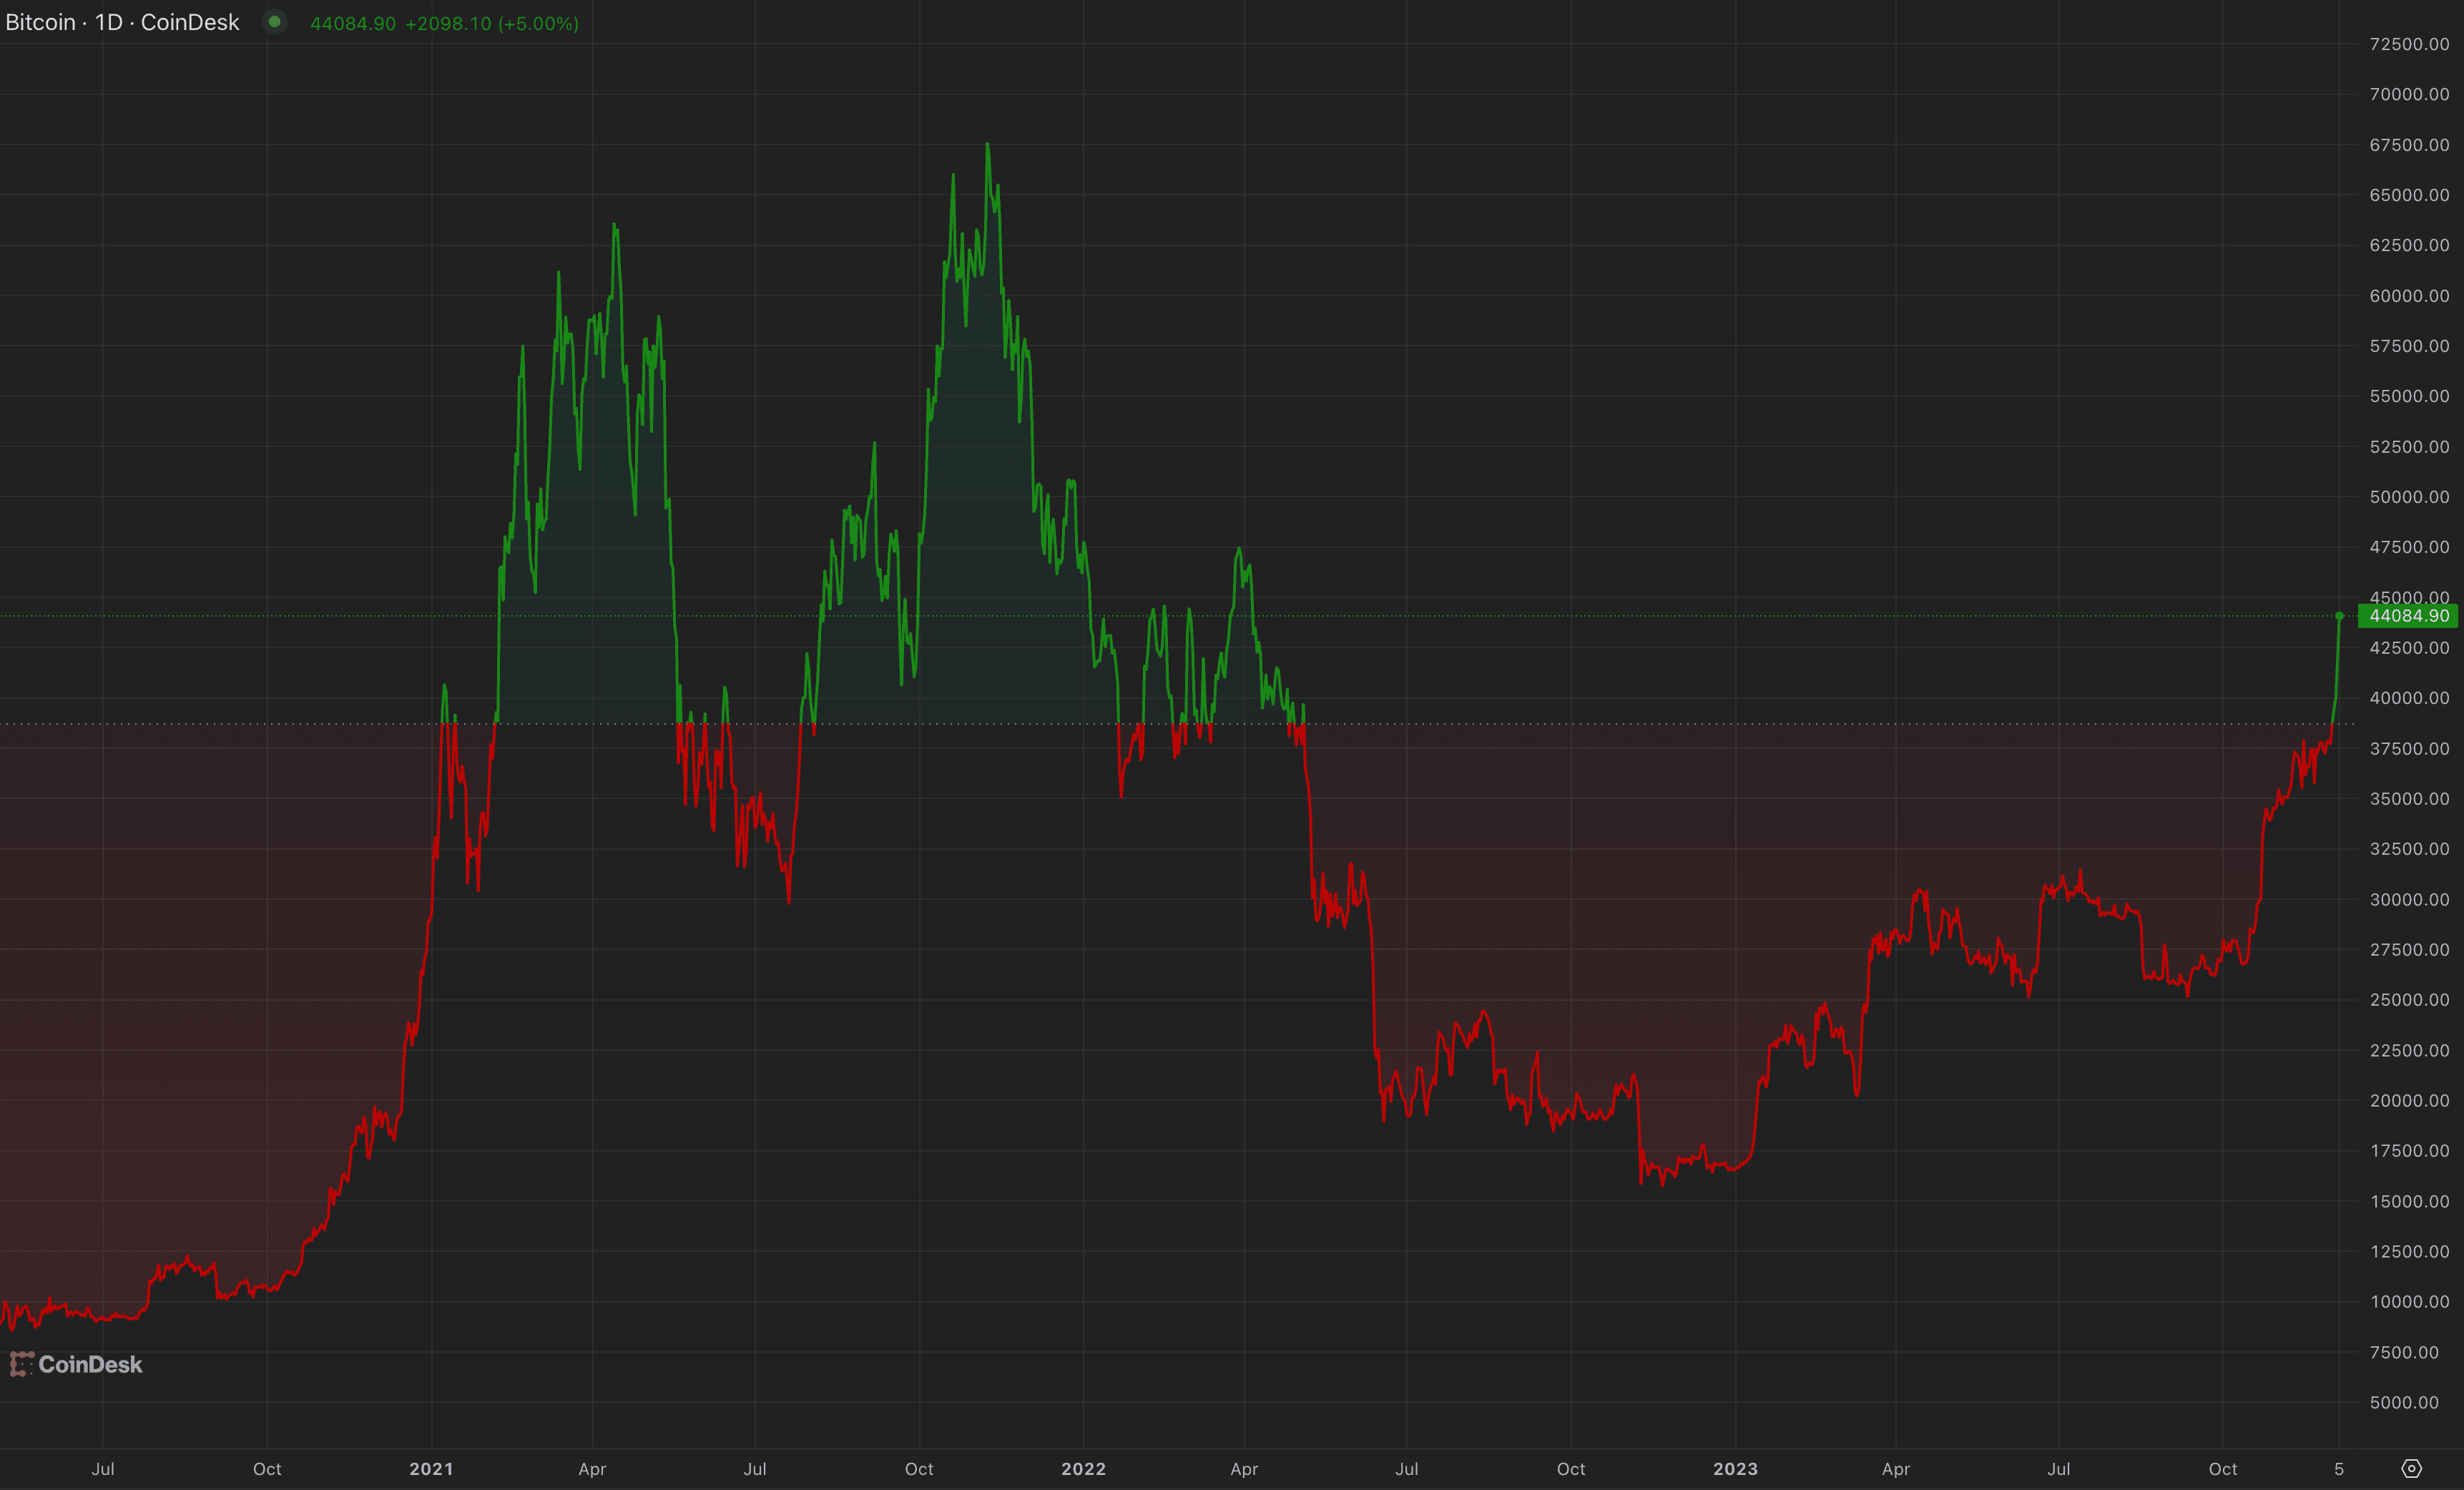Open chart settings gear icon
The height and width of the screenshot is (1490, 2464).
2411,1468
